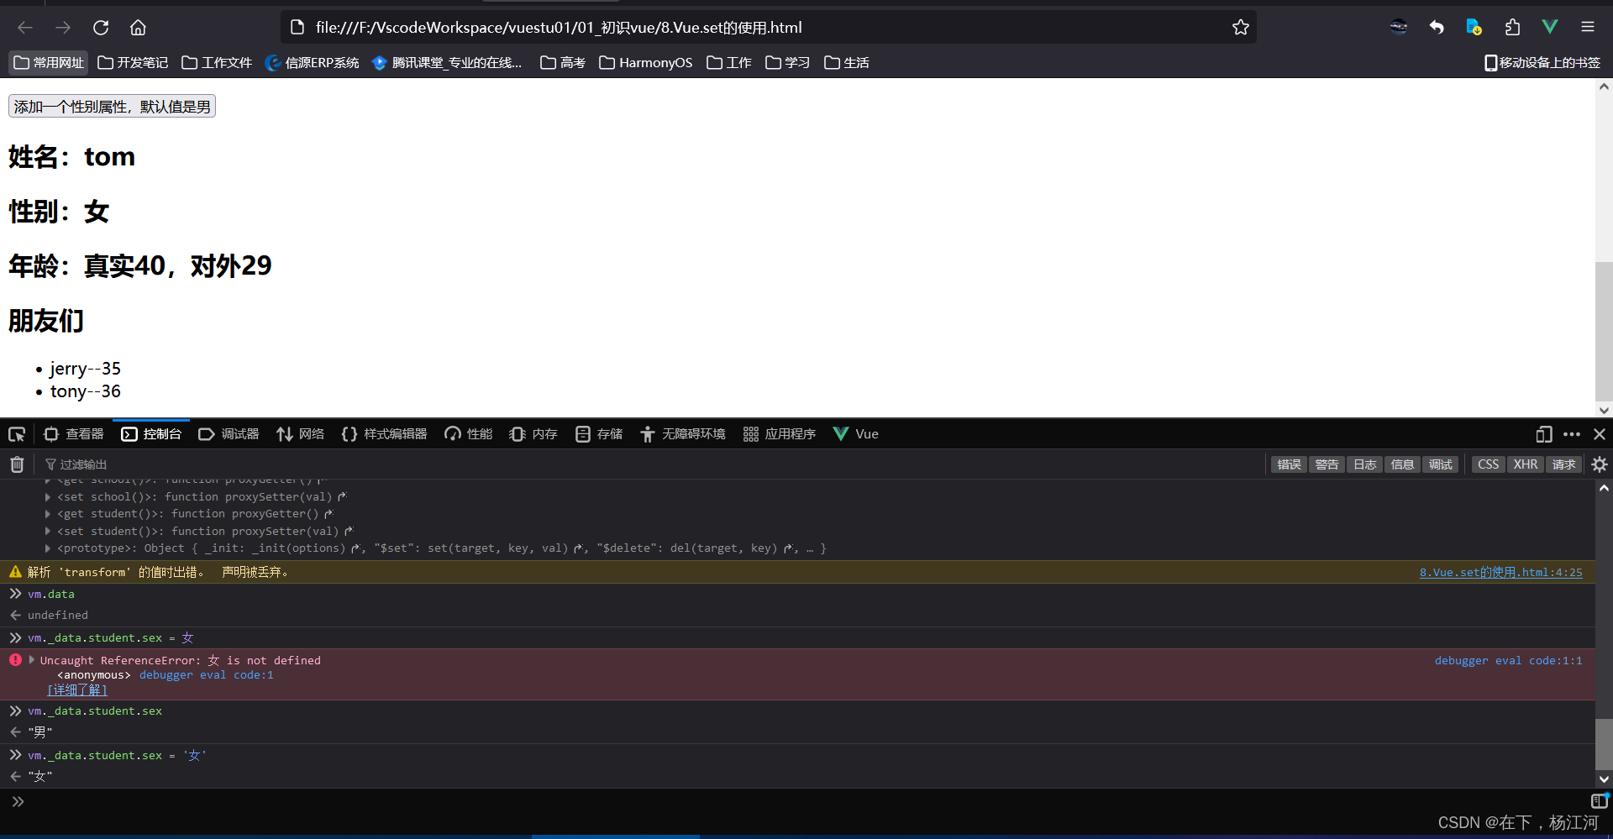Viewport: 1613px width, 839px height.
Task: Reload the page with the refresh icon
Action: point(101,28)
